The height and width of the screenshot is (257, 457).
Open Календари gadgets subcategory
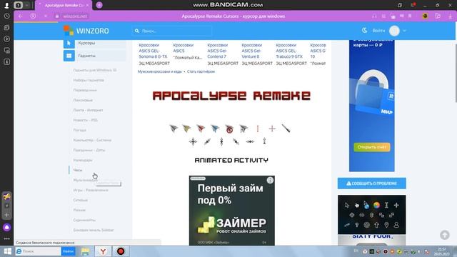point(83,160)
